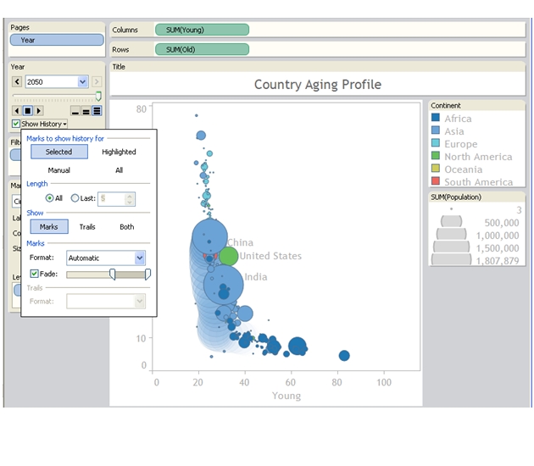
Task: Click SUM(Population) legend header
Action: (x=456, y=197)
